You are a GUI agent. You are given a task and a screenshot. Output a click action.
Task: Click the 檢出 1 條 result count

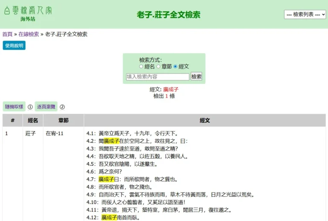[164, 96]
